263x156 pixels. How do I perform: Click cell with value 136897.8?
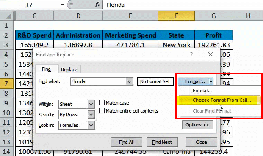78,45
